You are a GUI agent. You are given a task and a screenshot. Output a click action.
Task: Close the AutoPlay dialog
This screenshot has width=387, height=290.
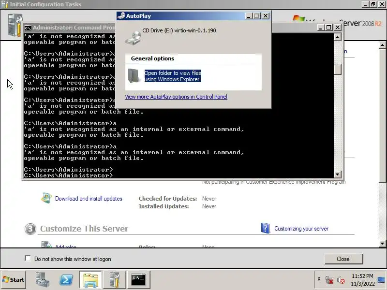(265, 16)
